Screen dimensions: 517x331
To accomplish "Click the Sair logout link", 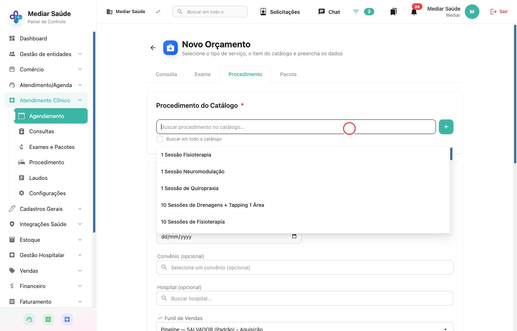I will click(499, 12).
